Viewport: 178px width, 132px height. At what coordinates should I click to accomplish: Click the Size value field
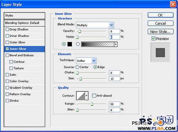(x=114, y=79)
